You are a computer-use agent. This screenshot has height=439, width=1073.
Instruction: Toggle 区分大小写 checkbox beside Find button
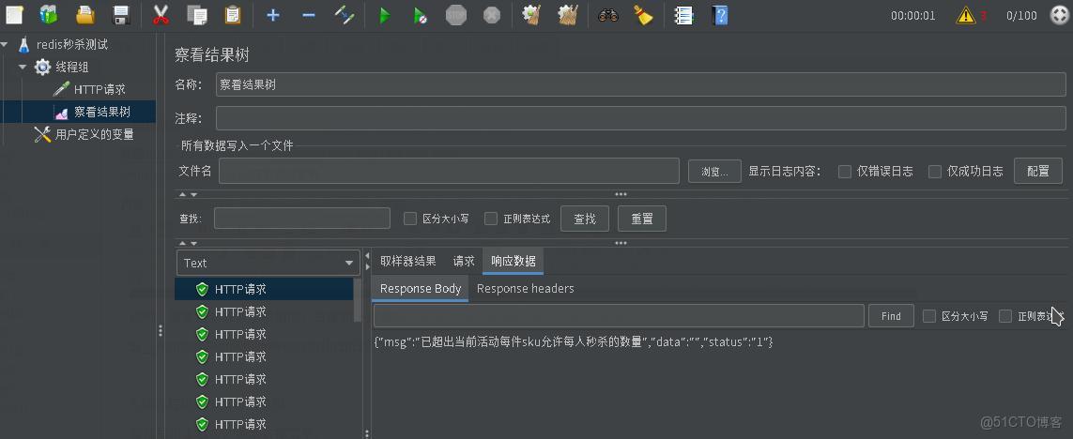(x=929, y=316)
